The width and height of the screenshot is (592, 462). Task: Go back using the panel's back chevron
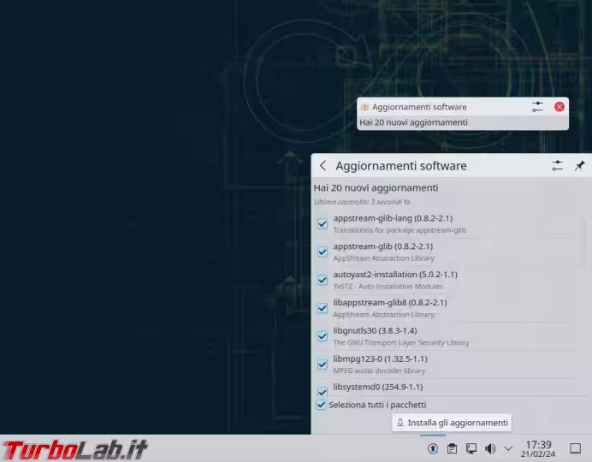tap(323, 166)
